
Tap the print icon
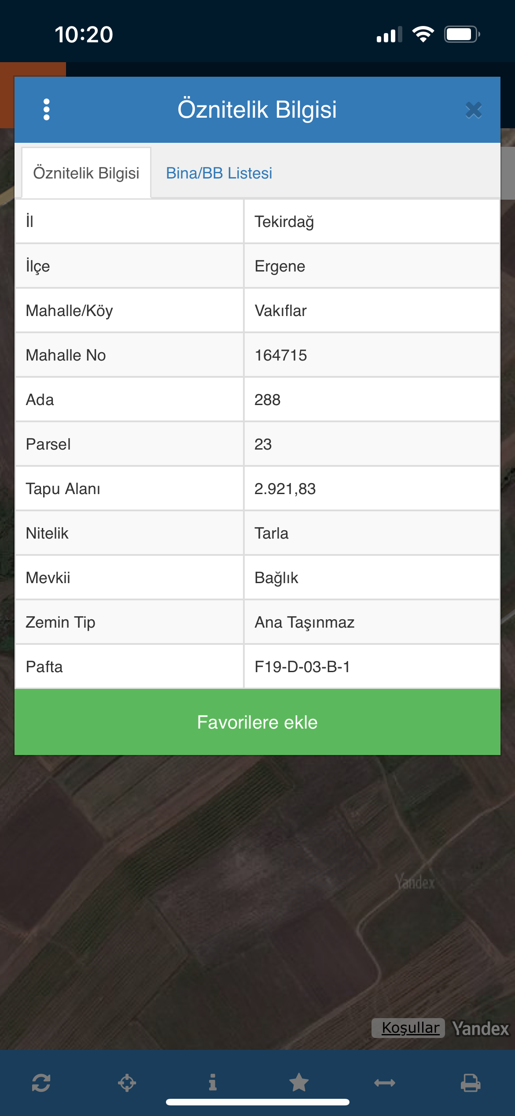tap(471, 1083)
